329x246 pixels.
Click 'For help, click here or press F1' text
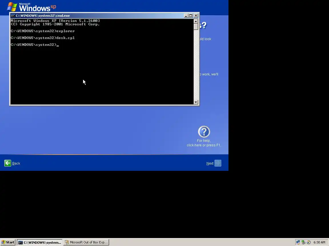point(204,143)
